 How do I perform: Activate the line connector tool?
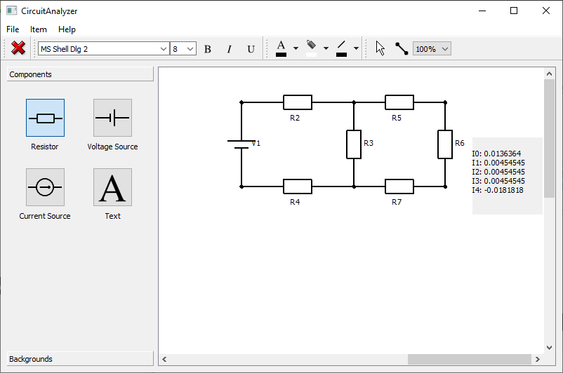click(x=402, y=48)
